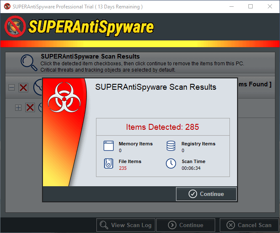The image size is (280, 233).
Task: Click the SUPERAntiSpyware logo in header banner
Action: 79,27
